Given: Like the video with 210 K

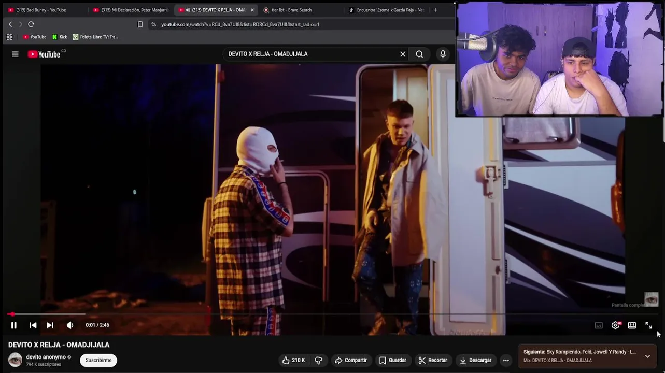Looking at the screenshot, I should click(x=294, y=360).
